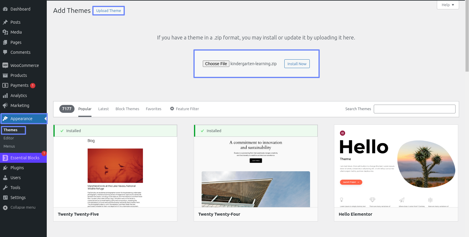Go to Analytics via its sidebar label
Screen dimensions: 469x237
pyautogui.click(x=19, y=96)
